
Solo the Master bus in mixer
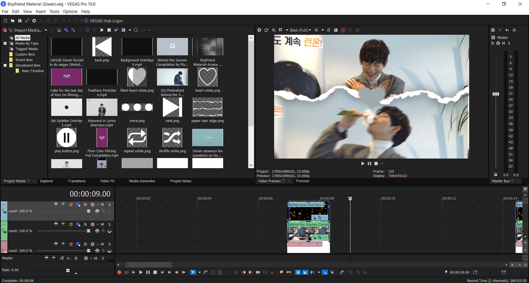(509, 43)
